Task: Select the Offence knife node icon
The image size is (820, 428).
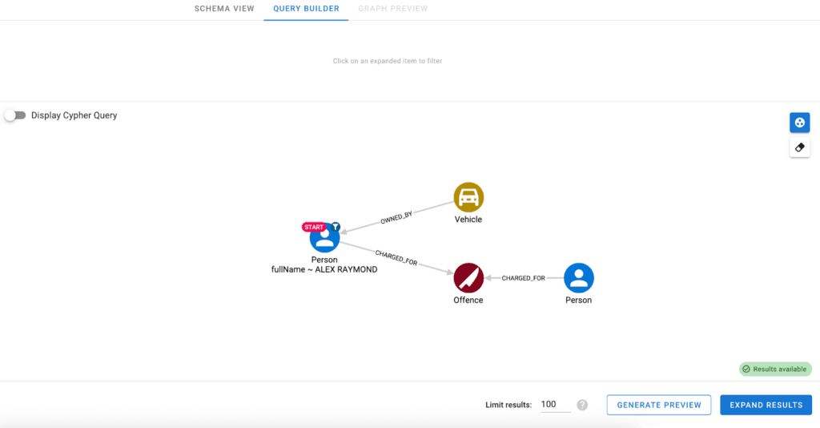Action: point(468,278)
